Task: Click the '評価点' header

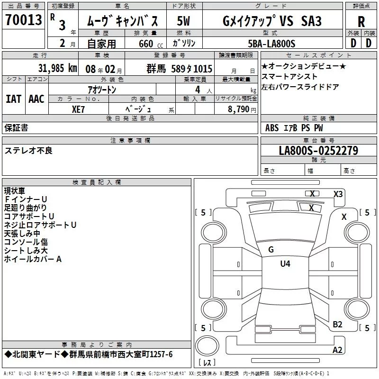Action: click(x=361, y=6)
